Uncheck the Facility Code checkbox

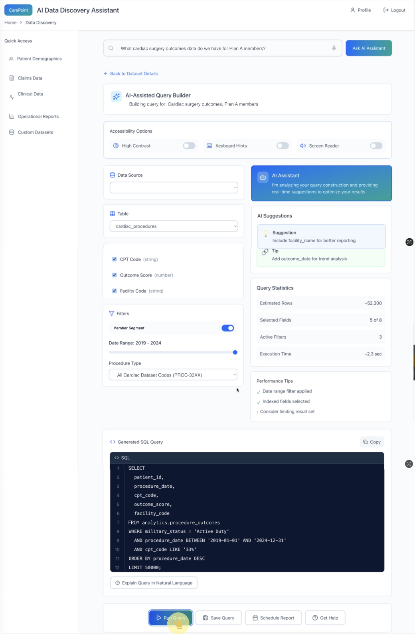point(115,291)
